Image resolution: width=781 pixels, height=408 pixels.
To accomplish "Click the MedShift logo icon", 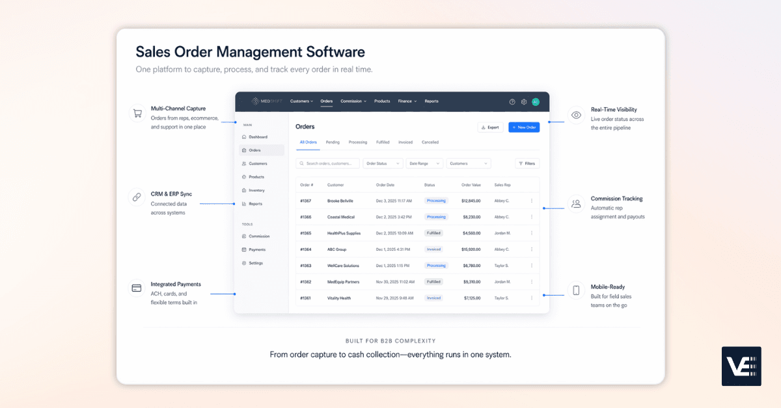I will click(x=254, y=101).
